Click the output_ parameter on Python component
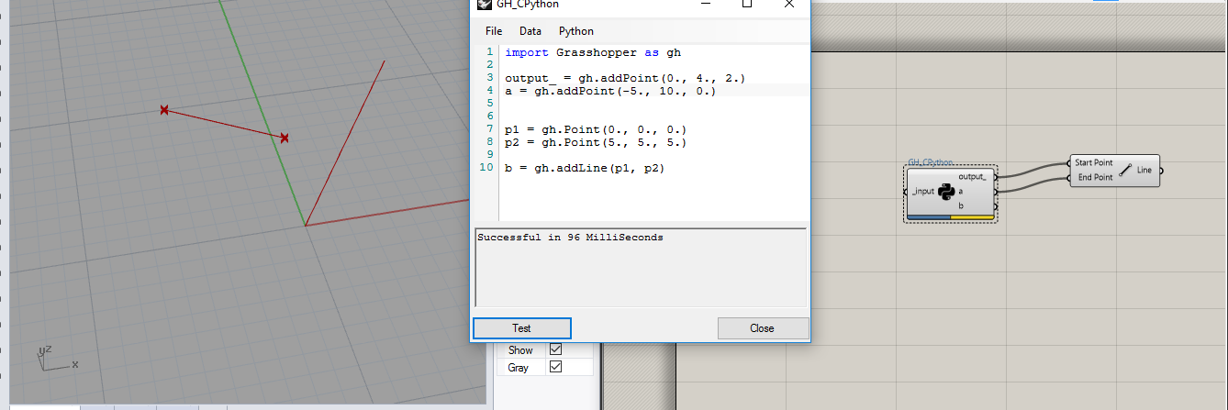Viewport: 1228px width, 410px height. pos(973,176)
